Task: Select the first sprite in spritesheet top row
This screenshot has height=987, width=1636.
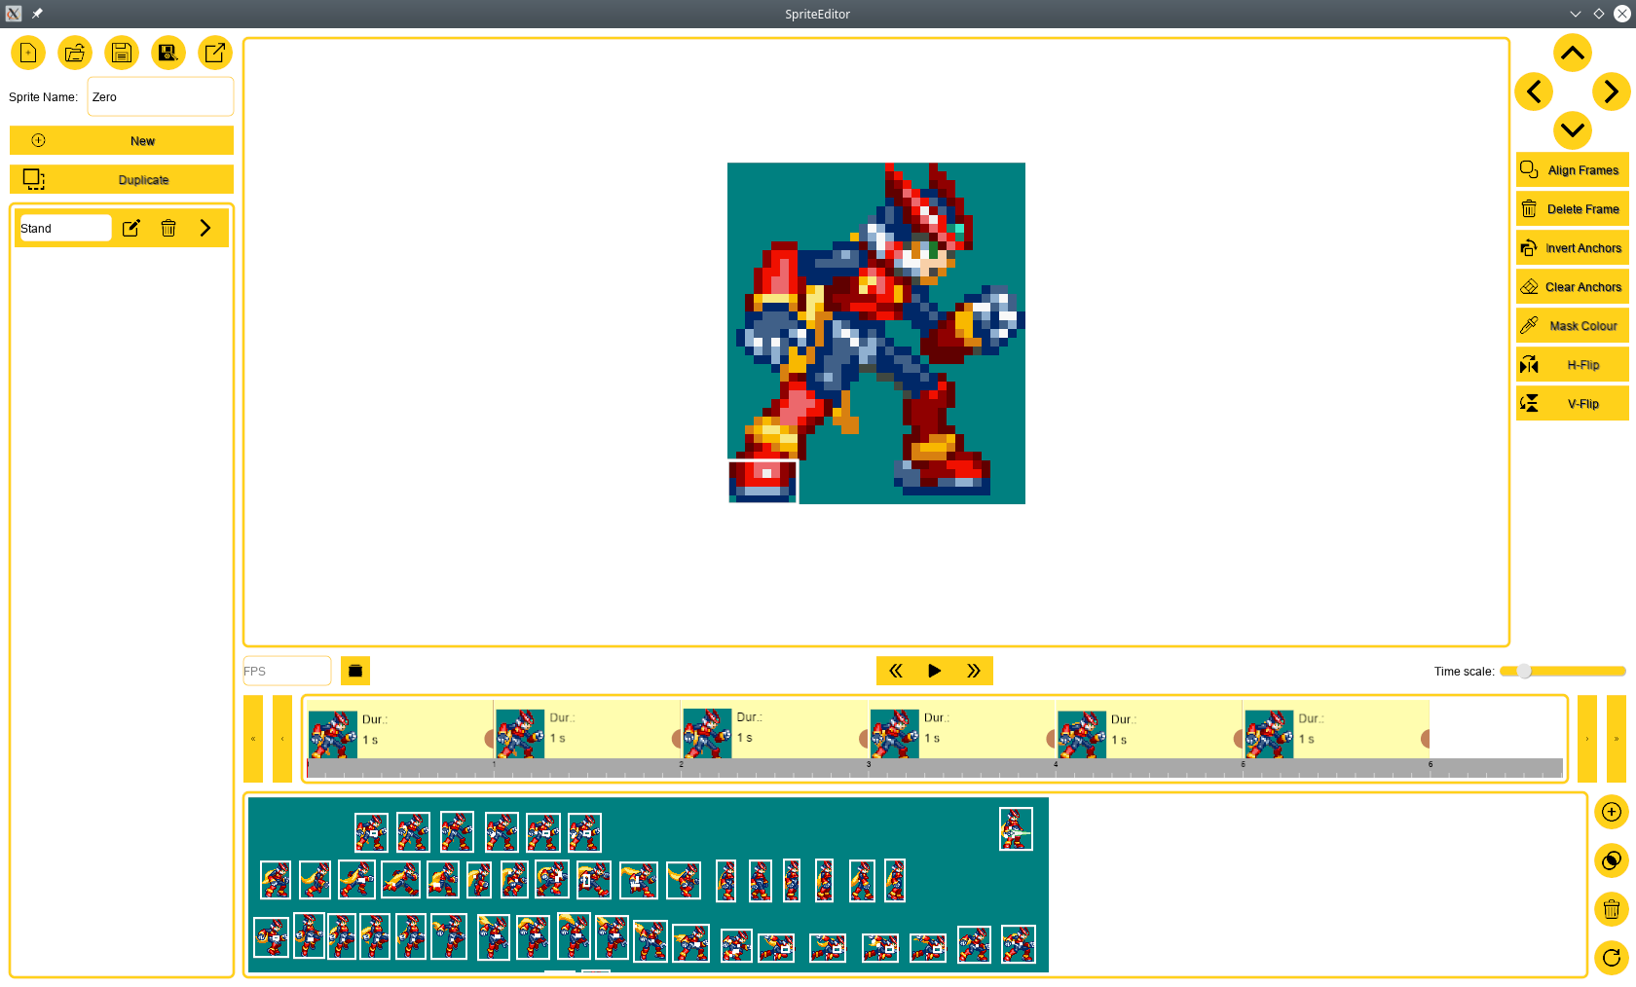Action: (x=371, y=833)
